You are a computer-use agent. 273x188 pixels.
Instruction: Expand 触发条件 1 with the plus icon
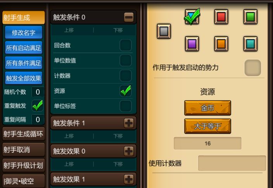pyautogui.click(x=129, y=123)
